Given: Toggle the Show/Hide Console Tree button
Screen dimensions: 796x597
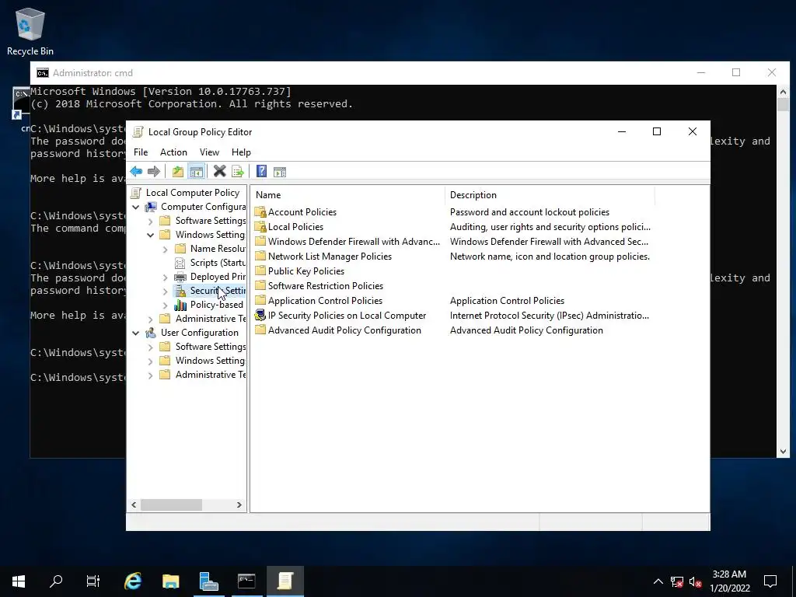Looking at the screenshot, I should coord(197,172).
